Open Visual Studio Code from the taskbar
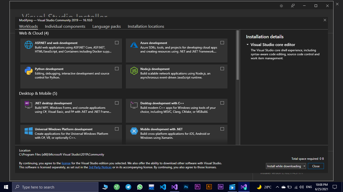 pyautogui.click(x=163, y=187)
